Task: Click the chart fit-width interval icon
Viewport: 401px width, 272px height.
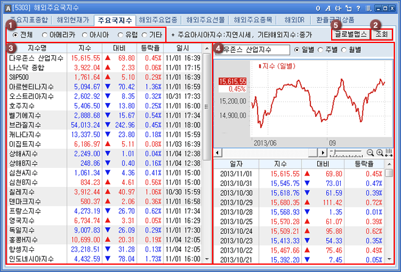Action: [389, 153]
